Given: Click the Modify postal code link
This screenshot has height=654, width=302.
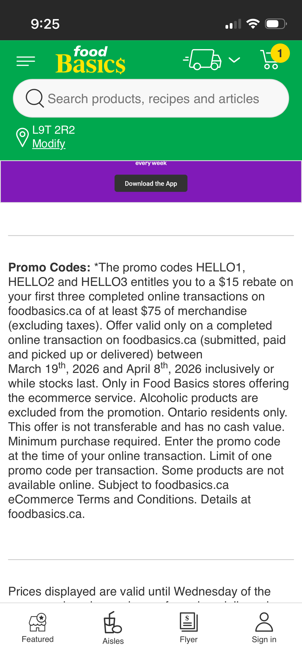Looking at the screenshot, I should pos(49,144).
